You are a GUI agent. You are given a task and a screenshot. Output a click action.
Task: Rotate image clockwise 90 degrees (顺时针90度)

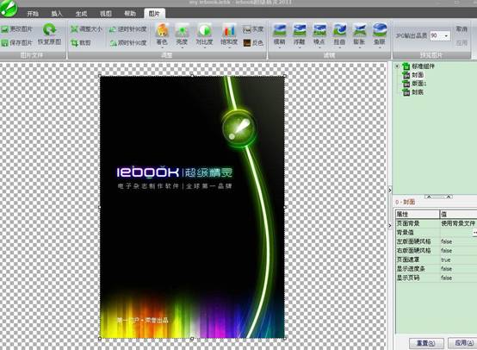tap(128, 43)
